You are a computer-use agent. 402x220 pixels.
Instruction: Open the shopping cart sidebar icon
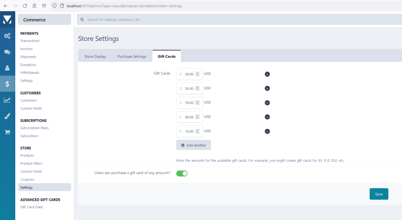point(7,132)
